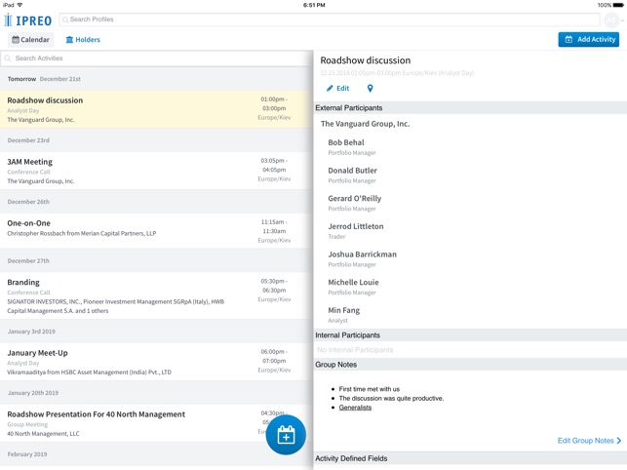Click the December 23rd date header

[x=156, y=140]
